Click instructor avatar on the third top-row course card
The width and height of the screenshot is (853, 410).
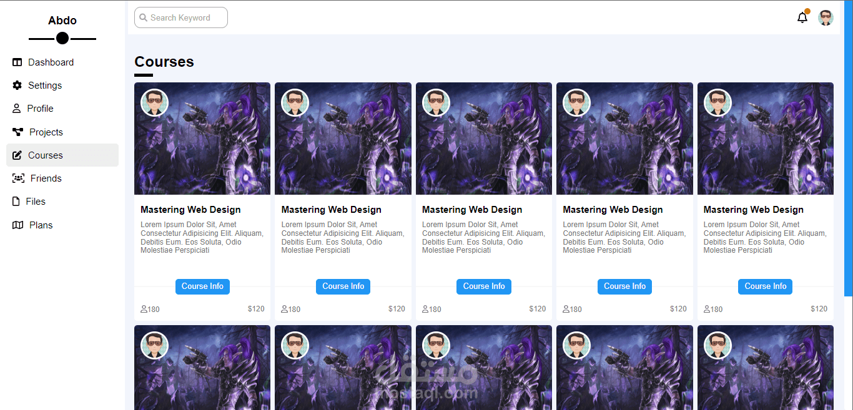point(436,102)
